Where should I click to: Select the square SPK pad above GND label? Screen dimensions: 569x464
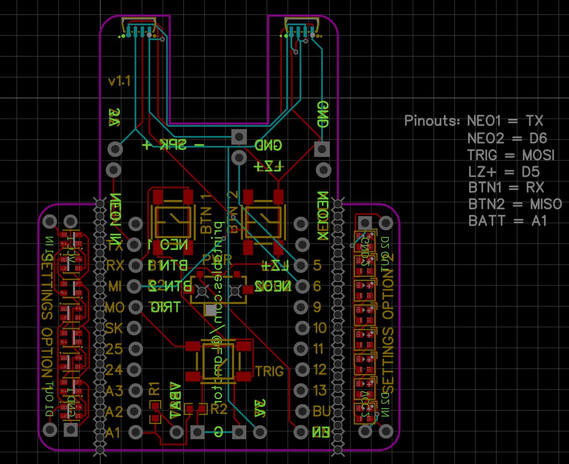click(x=239, y=136)
